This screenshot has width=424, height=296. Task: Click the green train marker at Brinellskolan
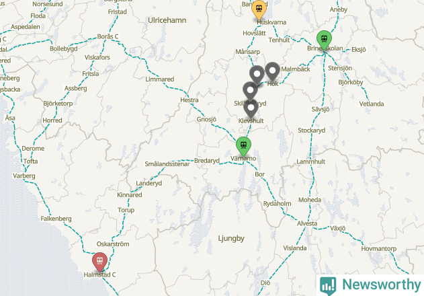(x=324, y=40)
